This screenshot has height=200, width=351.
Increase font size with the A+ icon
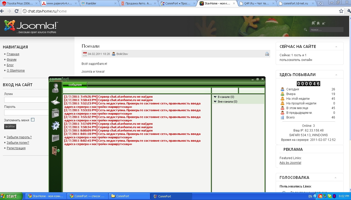click(313, 23)
